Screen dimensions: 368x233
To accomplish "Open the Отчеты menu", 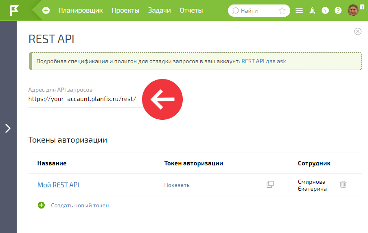I will click(191, 10).
